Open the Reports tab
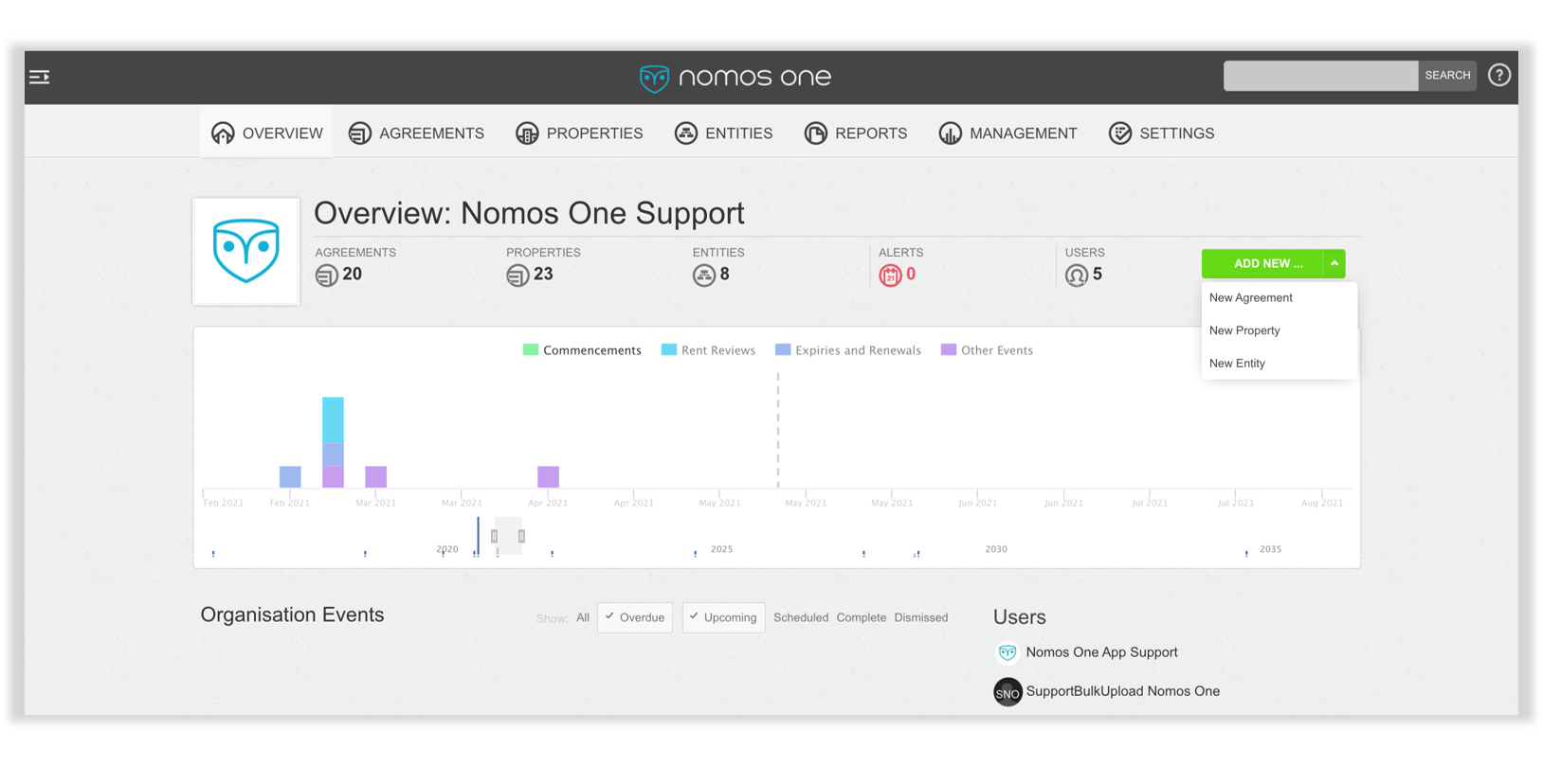This screenshot has width=1543, height=766. pyautogui.click(x=856, y=134)
